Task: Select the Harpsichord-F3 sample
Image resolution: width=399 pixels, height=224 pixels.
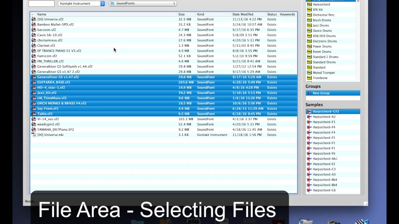Action: point(333,122)
